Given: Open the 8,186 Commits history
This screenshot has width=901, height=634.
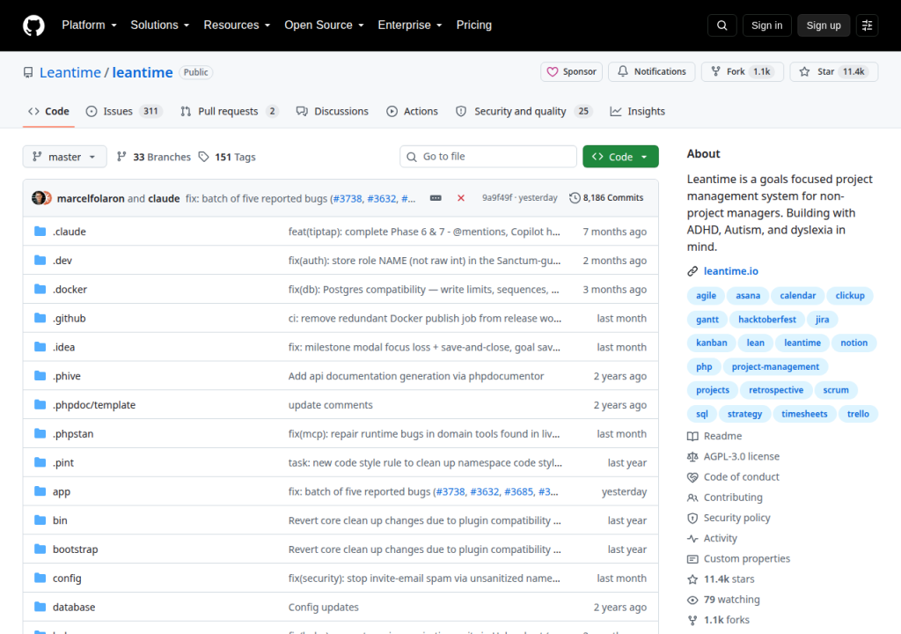Looking at the screenshot, I should tap(606, 198).
